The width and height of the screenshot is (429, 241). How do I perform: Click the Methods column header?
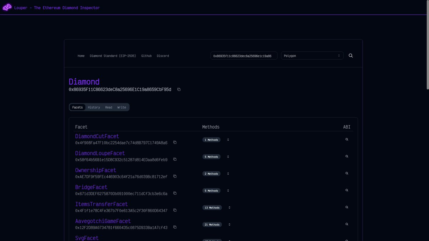(x=211, y=127)
